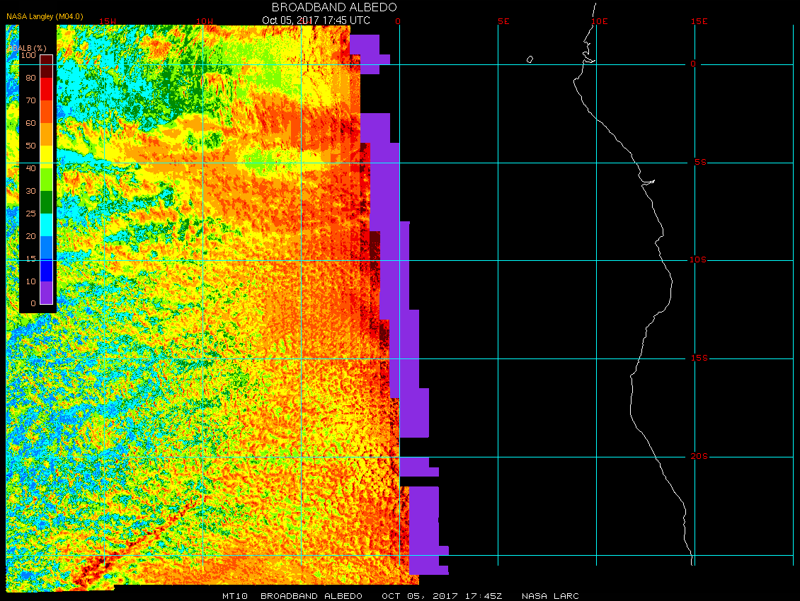Click the NASA Langley (M04.0) label
This screenshot has height=601, width=800.
point(45,16)
